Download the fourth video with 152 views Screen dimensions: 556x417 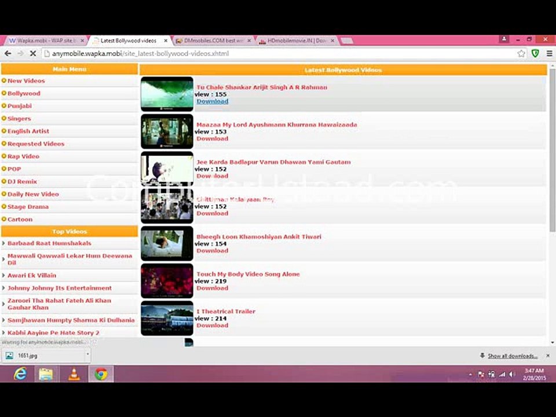[x=213, y=214]
